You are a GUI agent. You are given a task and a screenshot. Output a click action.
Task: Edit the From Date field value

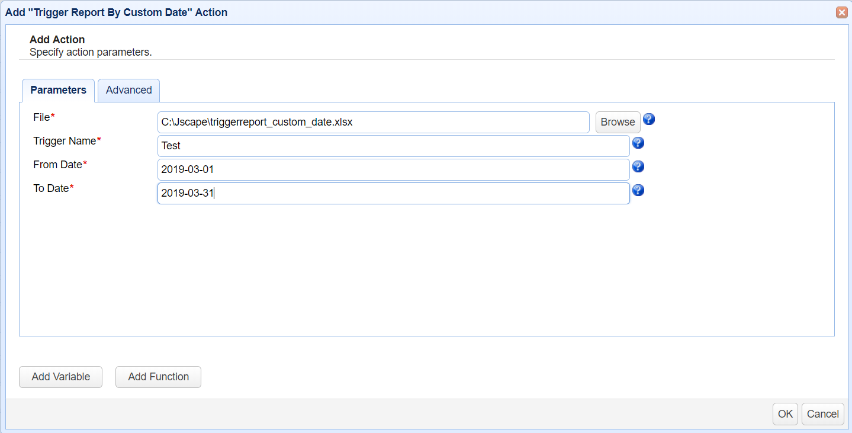click(x=393, y=169)
